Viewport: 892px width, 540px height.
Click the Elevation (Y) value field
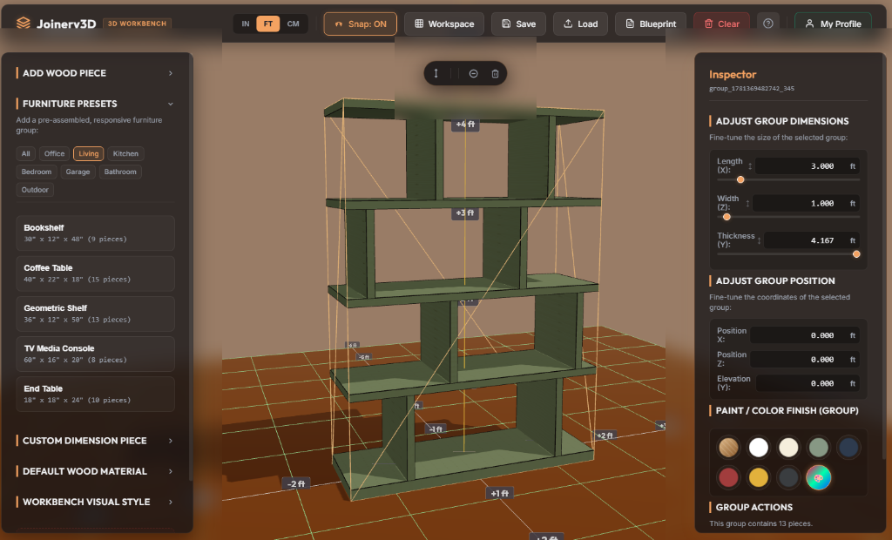pos(808,383)
